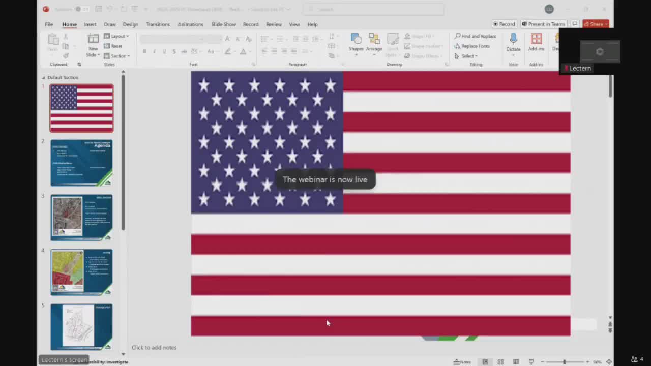Viewport: 651px width, 366px height.
Task: Justify the paragraph text
Action: tap(294, 51)
